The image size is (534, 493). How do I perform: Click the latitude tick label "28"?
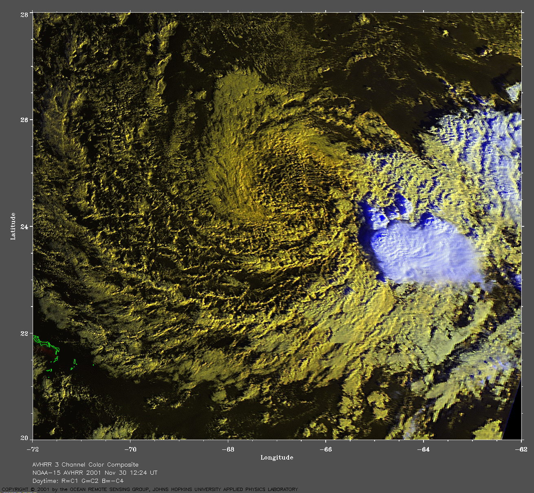coord(24,15)
